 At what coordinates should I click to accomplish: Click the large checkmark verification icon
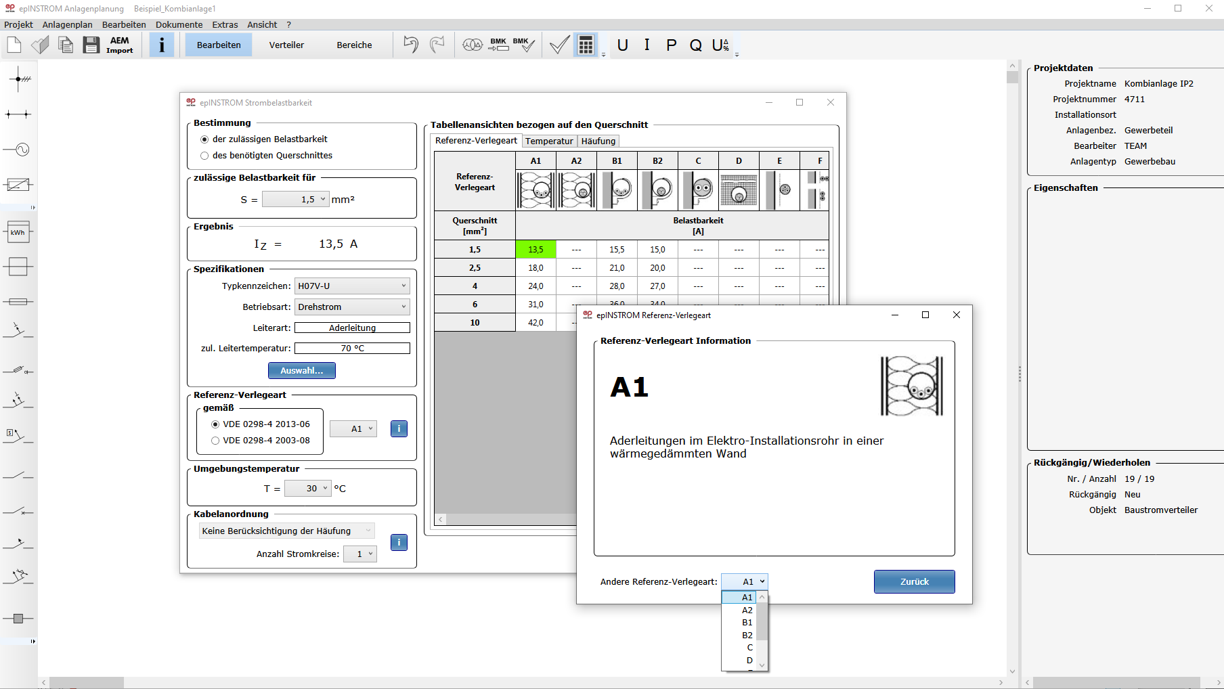click(x=559, y=45)
